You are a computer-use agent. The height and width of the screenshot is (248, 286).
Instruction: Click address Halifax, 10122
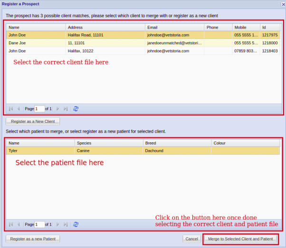pyautogui.click(x=80, y=51)
